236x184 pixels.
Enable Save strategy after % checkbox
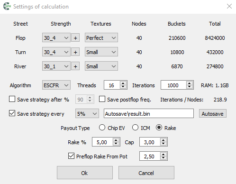coord(12,99)
